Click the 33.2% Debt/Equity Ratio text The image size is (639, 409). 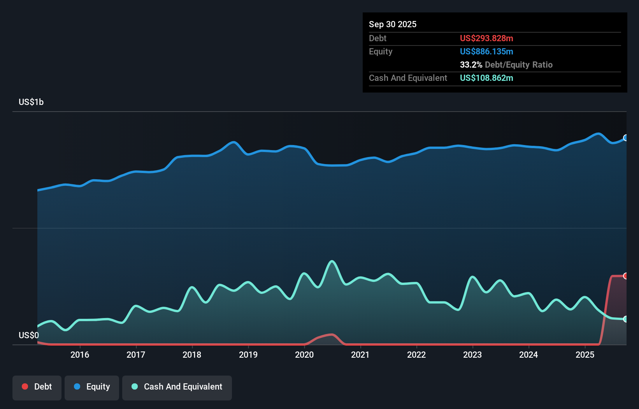point(506,65)
